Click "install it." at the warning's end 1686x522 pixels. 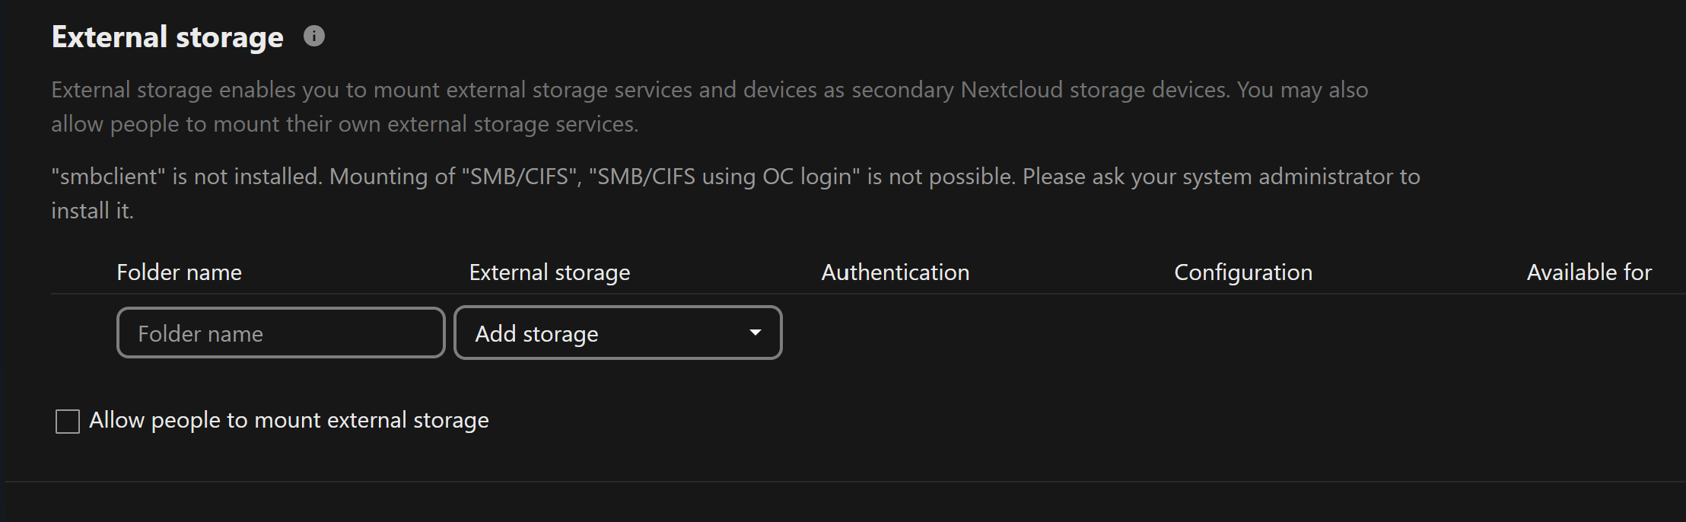pyautogui.click(x=92, y=211)
